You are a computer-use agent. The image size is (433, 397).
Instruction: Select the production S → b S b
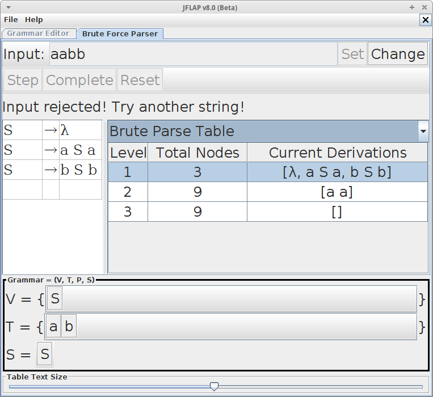[x=52, y=170]
